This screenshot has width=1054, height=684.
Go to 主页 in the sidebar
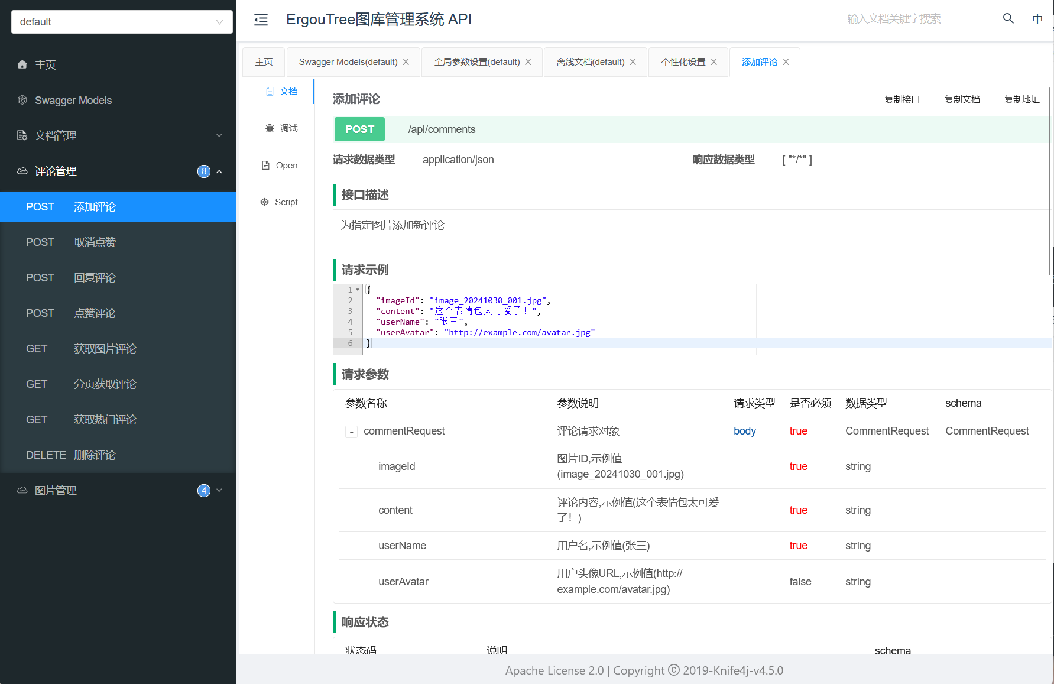click(45, 65)
